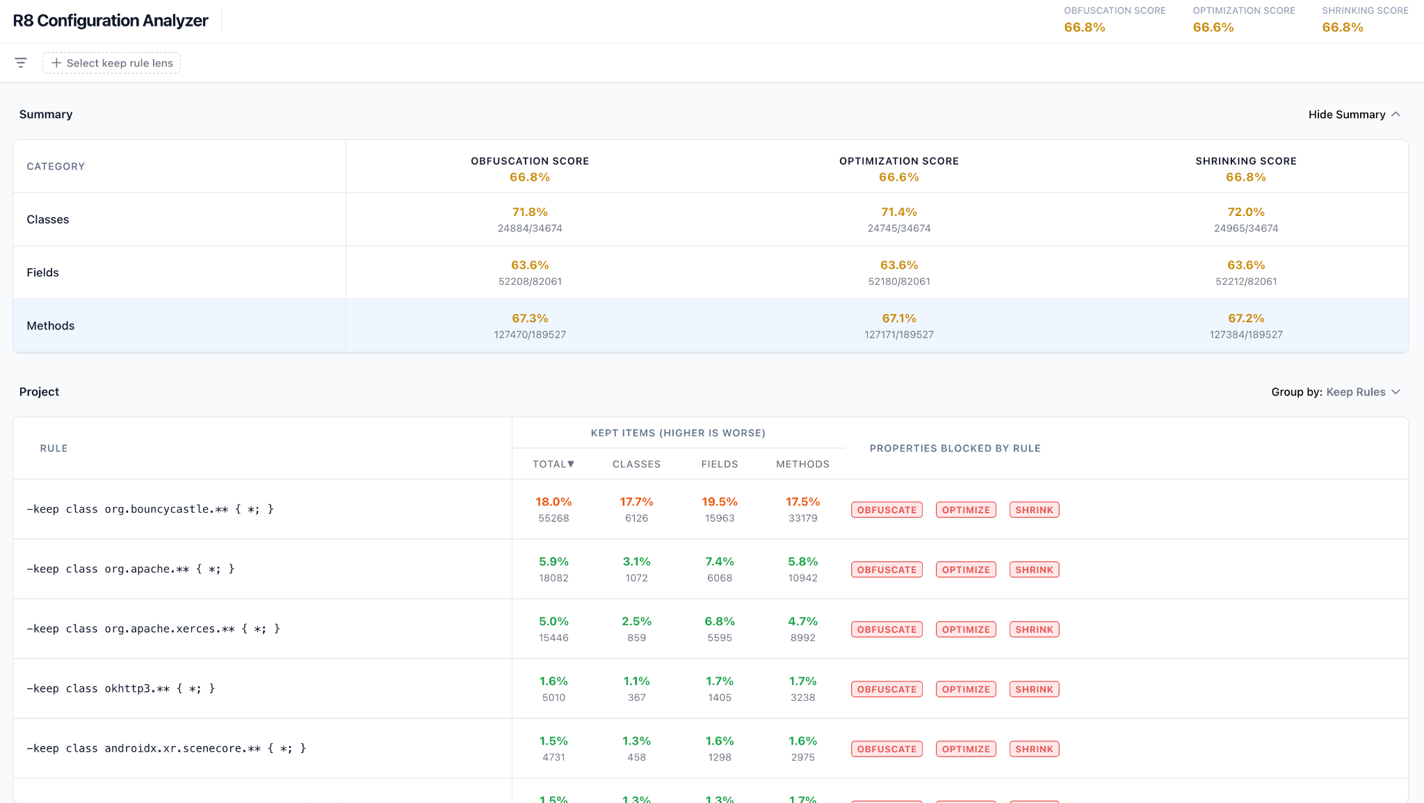
Task: Click header Optimization Score 66.6%
Action: tap(1244, 19)
